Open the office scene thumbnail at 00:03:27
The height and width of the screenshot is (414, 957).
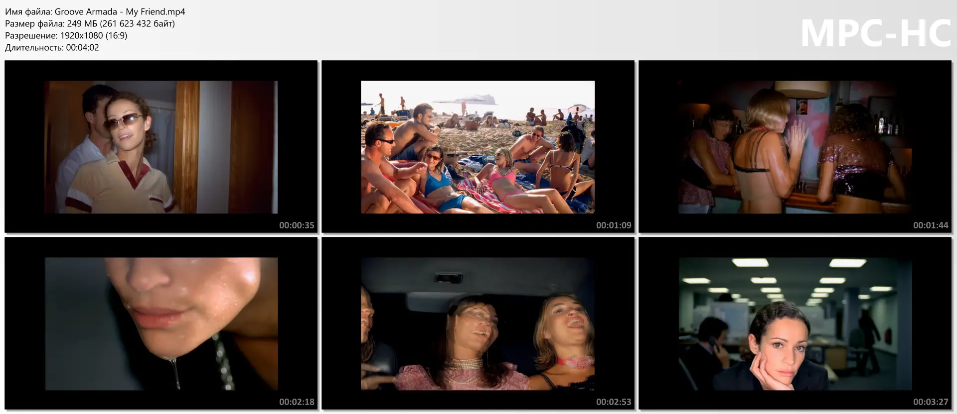pyautogui.click(x=795, y=323)
